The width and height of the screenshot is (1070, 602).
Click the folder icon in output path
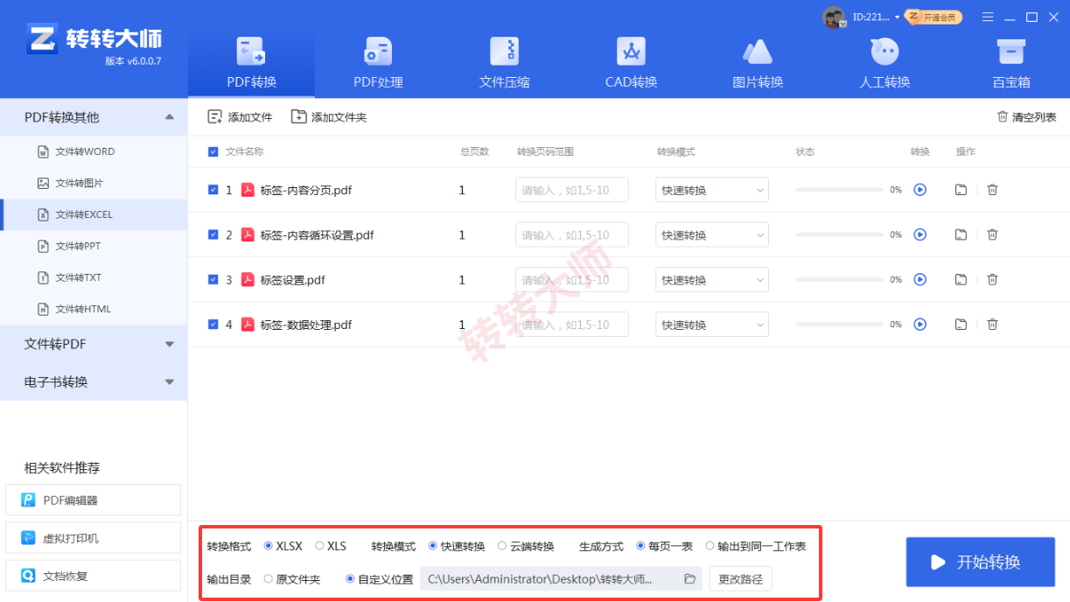[x=689, y=578]
